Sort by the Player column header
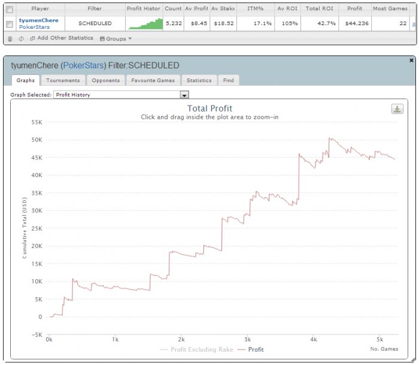This screenshot has width=419, height=365. 40,8
